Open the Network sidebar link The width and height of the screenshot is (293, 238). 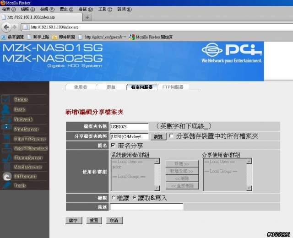click(23, 119)
